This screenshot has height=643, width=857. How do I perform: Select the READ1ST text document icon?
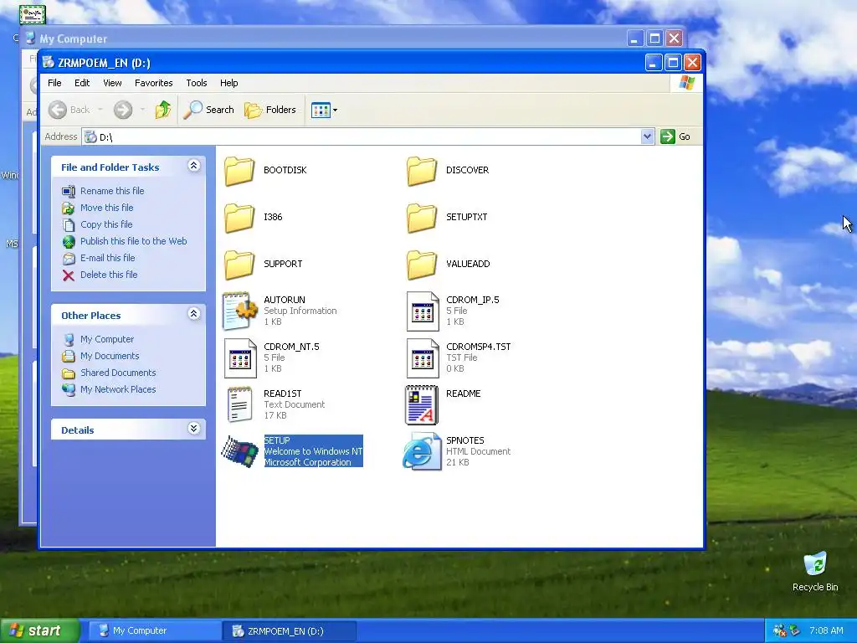(239, 404)
